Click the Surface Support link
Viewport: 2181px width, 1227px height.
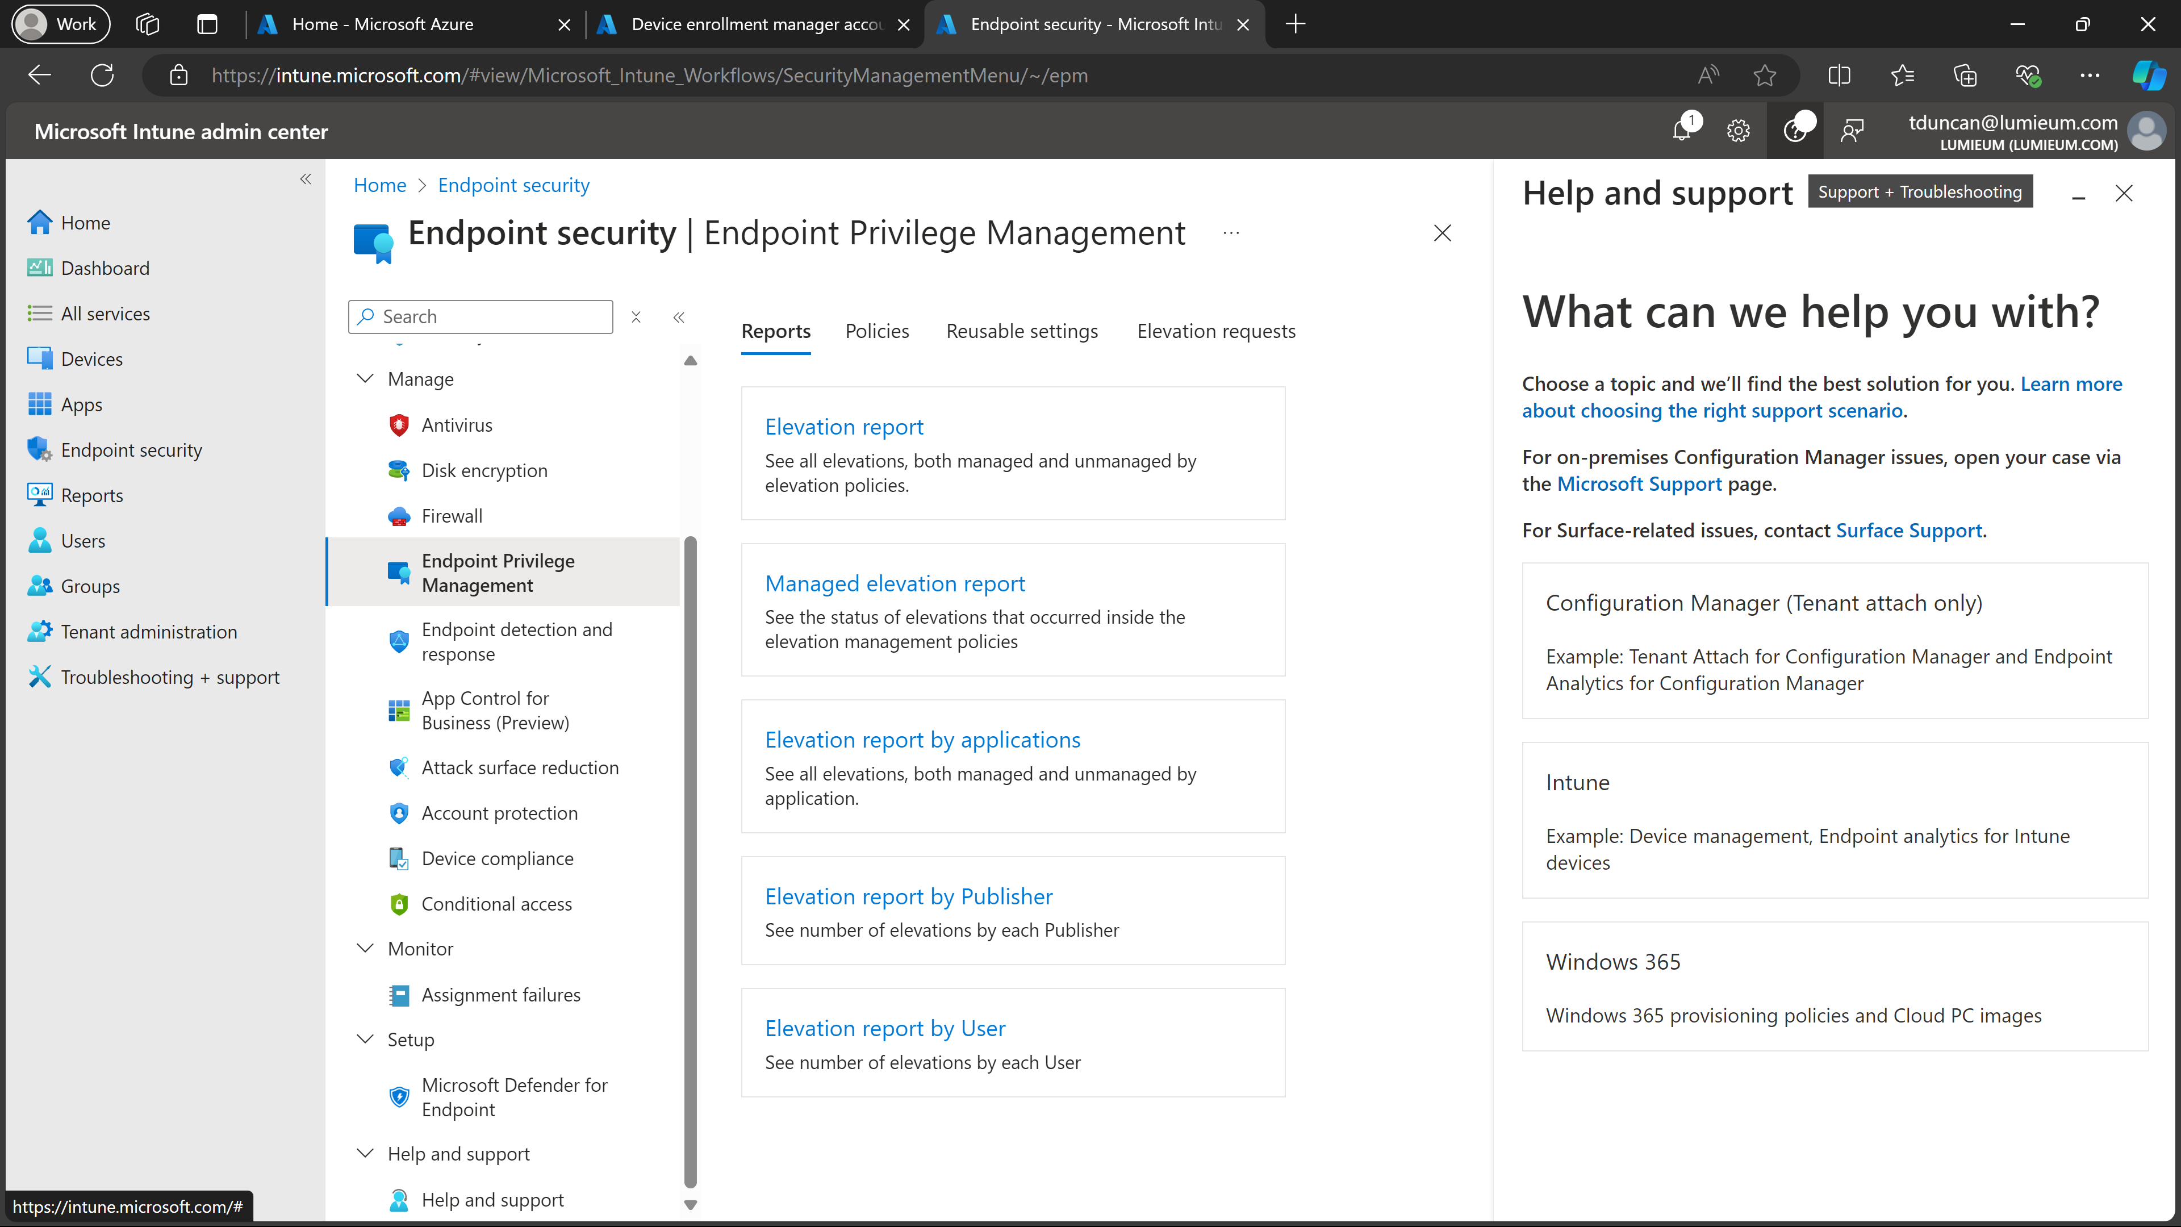tap(1908, 530)
